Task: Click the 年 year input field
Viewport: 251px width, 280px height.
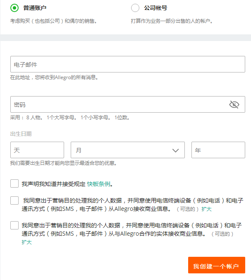Action: [218, 150]
